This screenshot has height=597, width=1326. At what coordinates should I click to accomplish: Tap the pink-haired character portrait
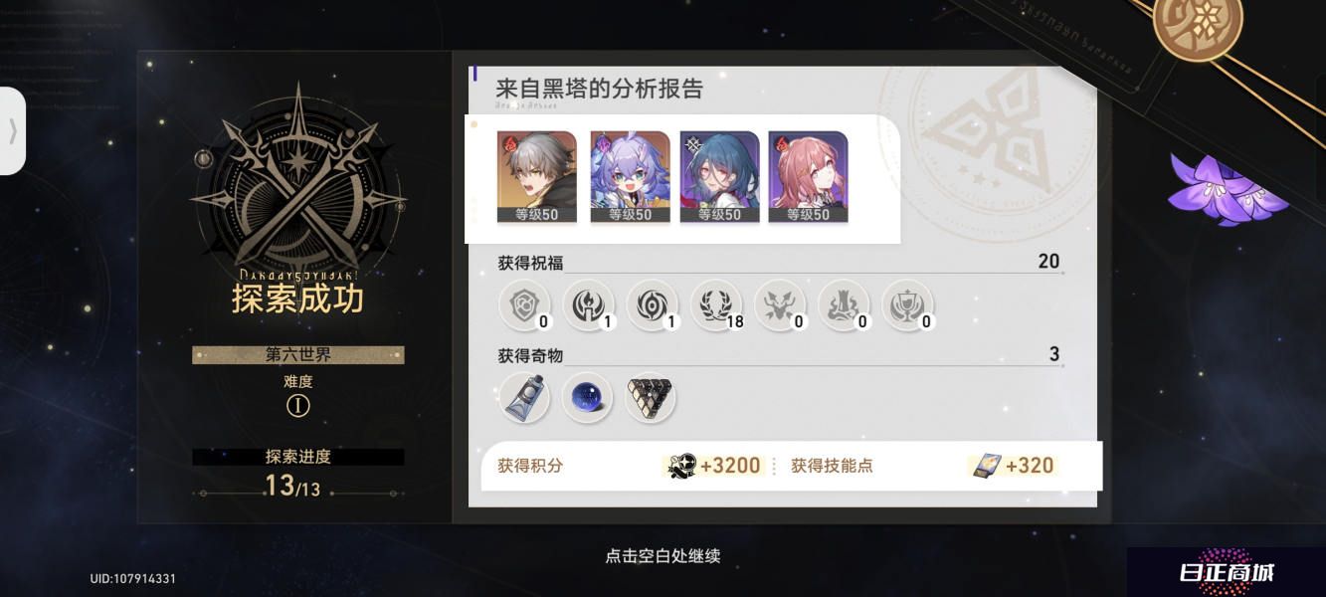808,176
